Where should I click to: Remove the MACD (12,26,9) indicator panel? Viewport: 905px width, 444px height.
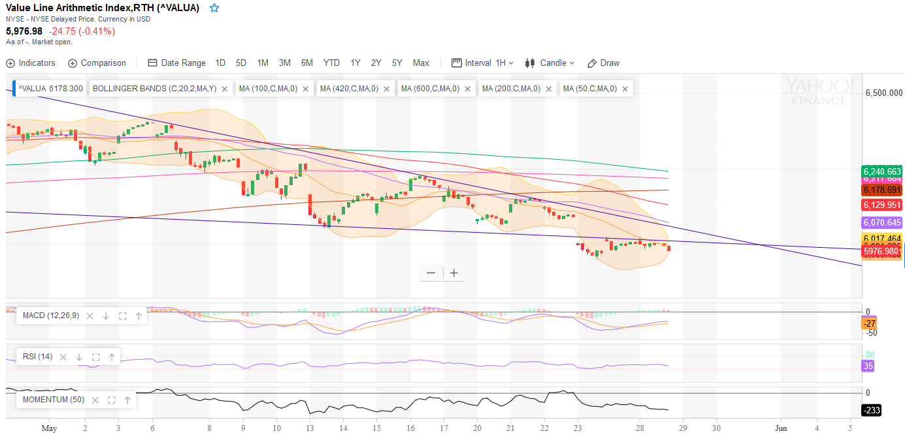(90, 316)
